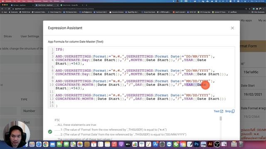Viewport: 266px width, 149px height.
Task: Click the browser reload button
Action: pos(9,9)
